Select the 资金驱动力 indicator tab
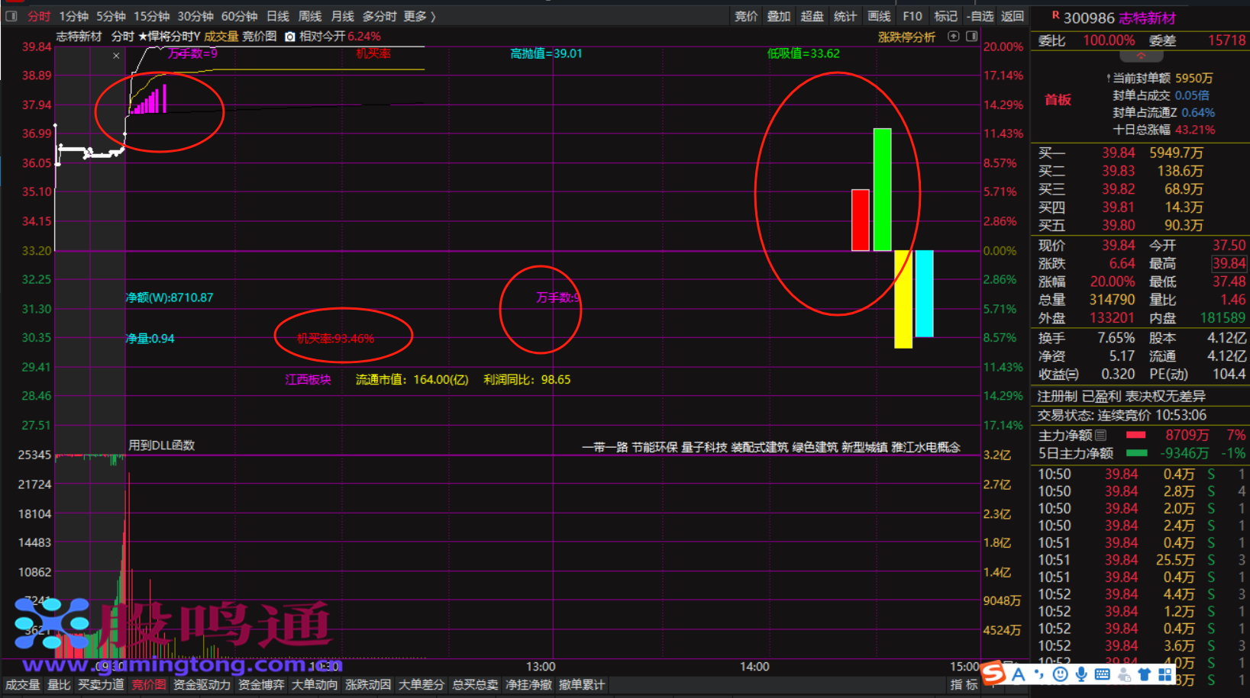 click(x=202, y=684)
